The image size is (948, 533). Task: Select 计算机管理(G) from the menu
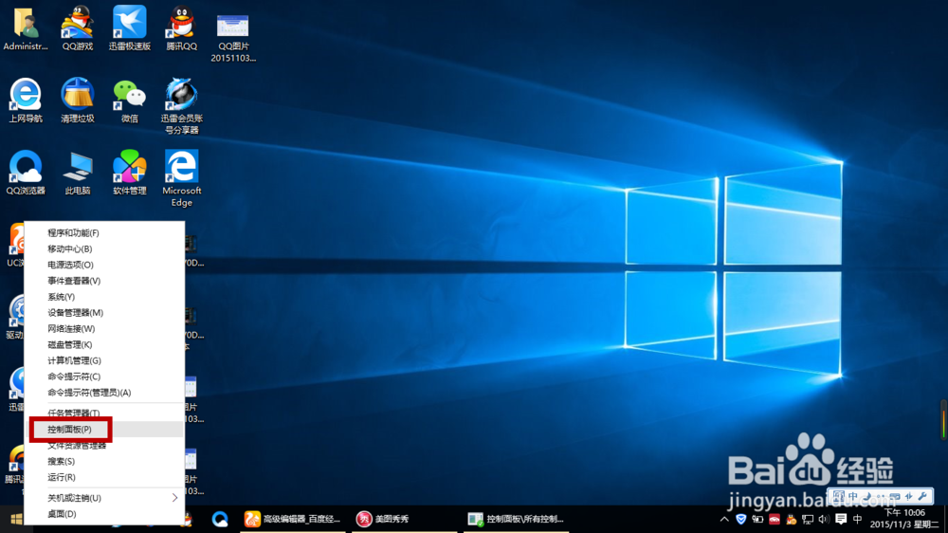(x=104, y=360)
